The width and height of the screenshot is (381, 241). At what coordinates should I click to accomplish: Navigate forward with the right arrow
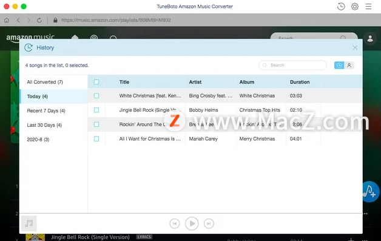[x=29, y=20]
